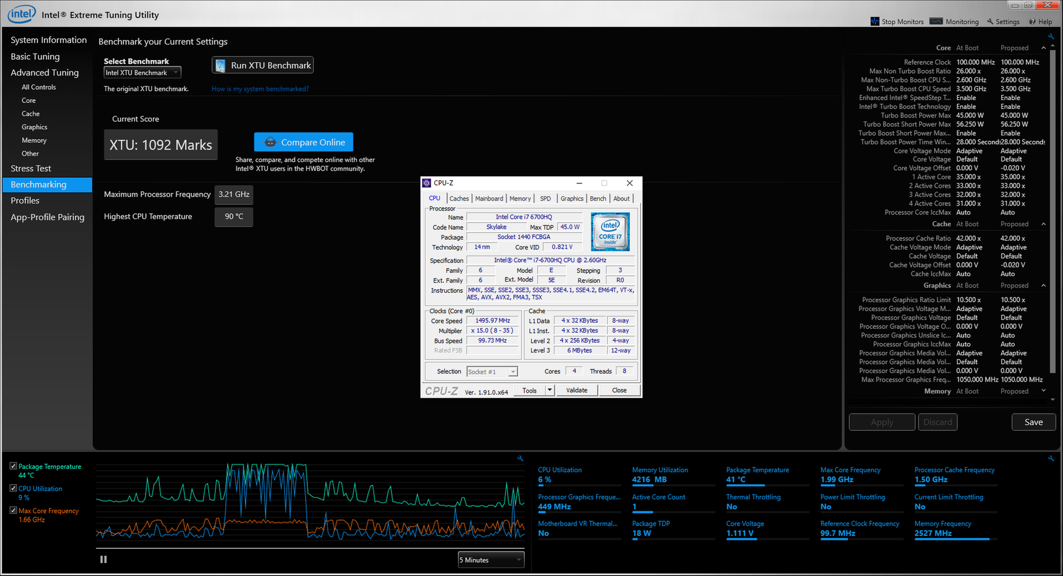This screenshot has width=1063, height=576.
Task: Click the monitor tiles wrench icon
Action: click(1050, 459)
